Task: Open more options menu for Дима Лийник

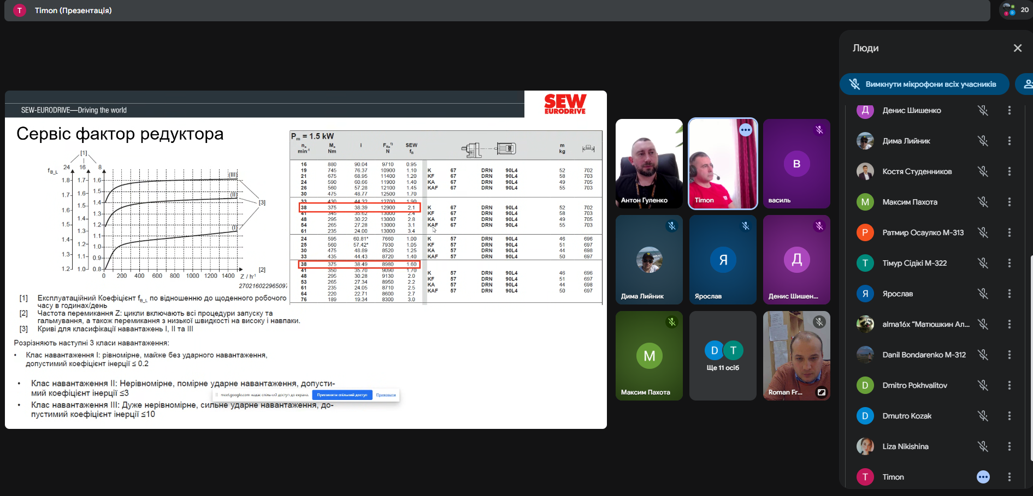Action: click(x=1009, y=141)
